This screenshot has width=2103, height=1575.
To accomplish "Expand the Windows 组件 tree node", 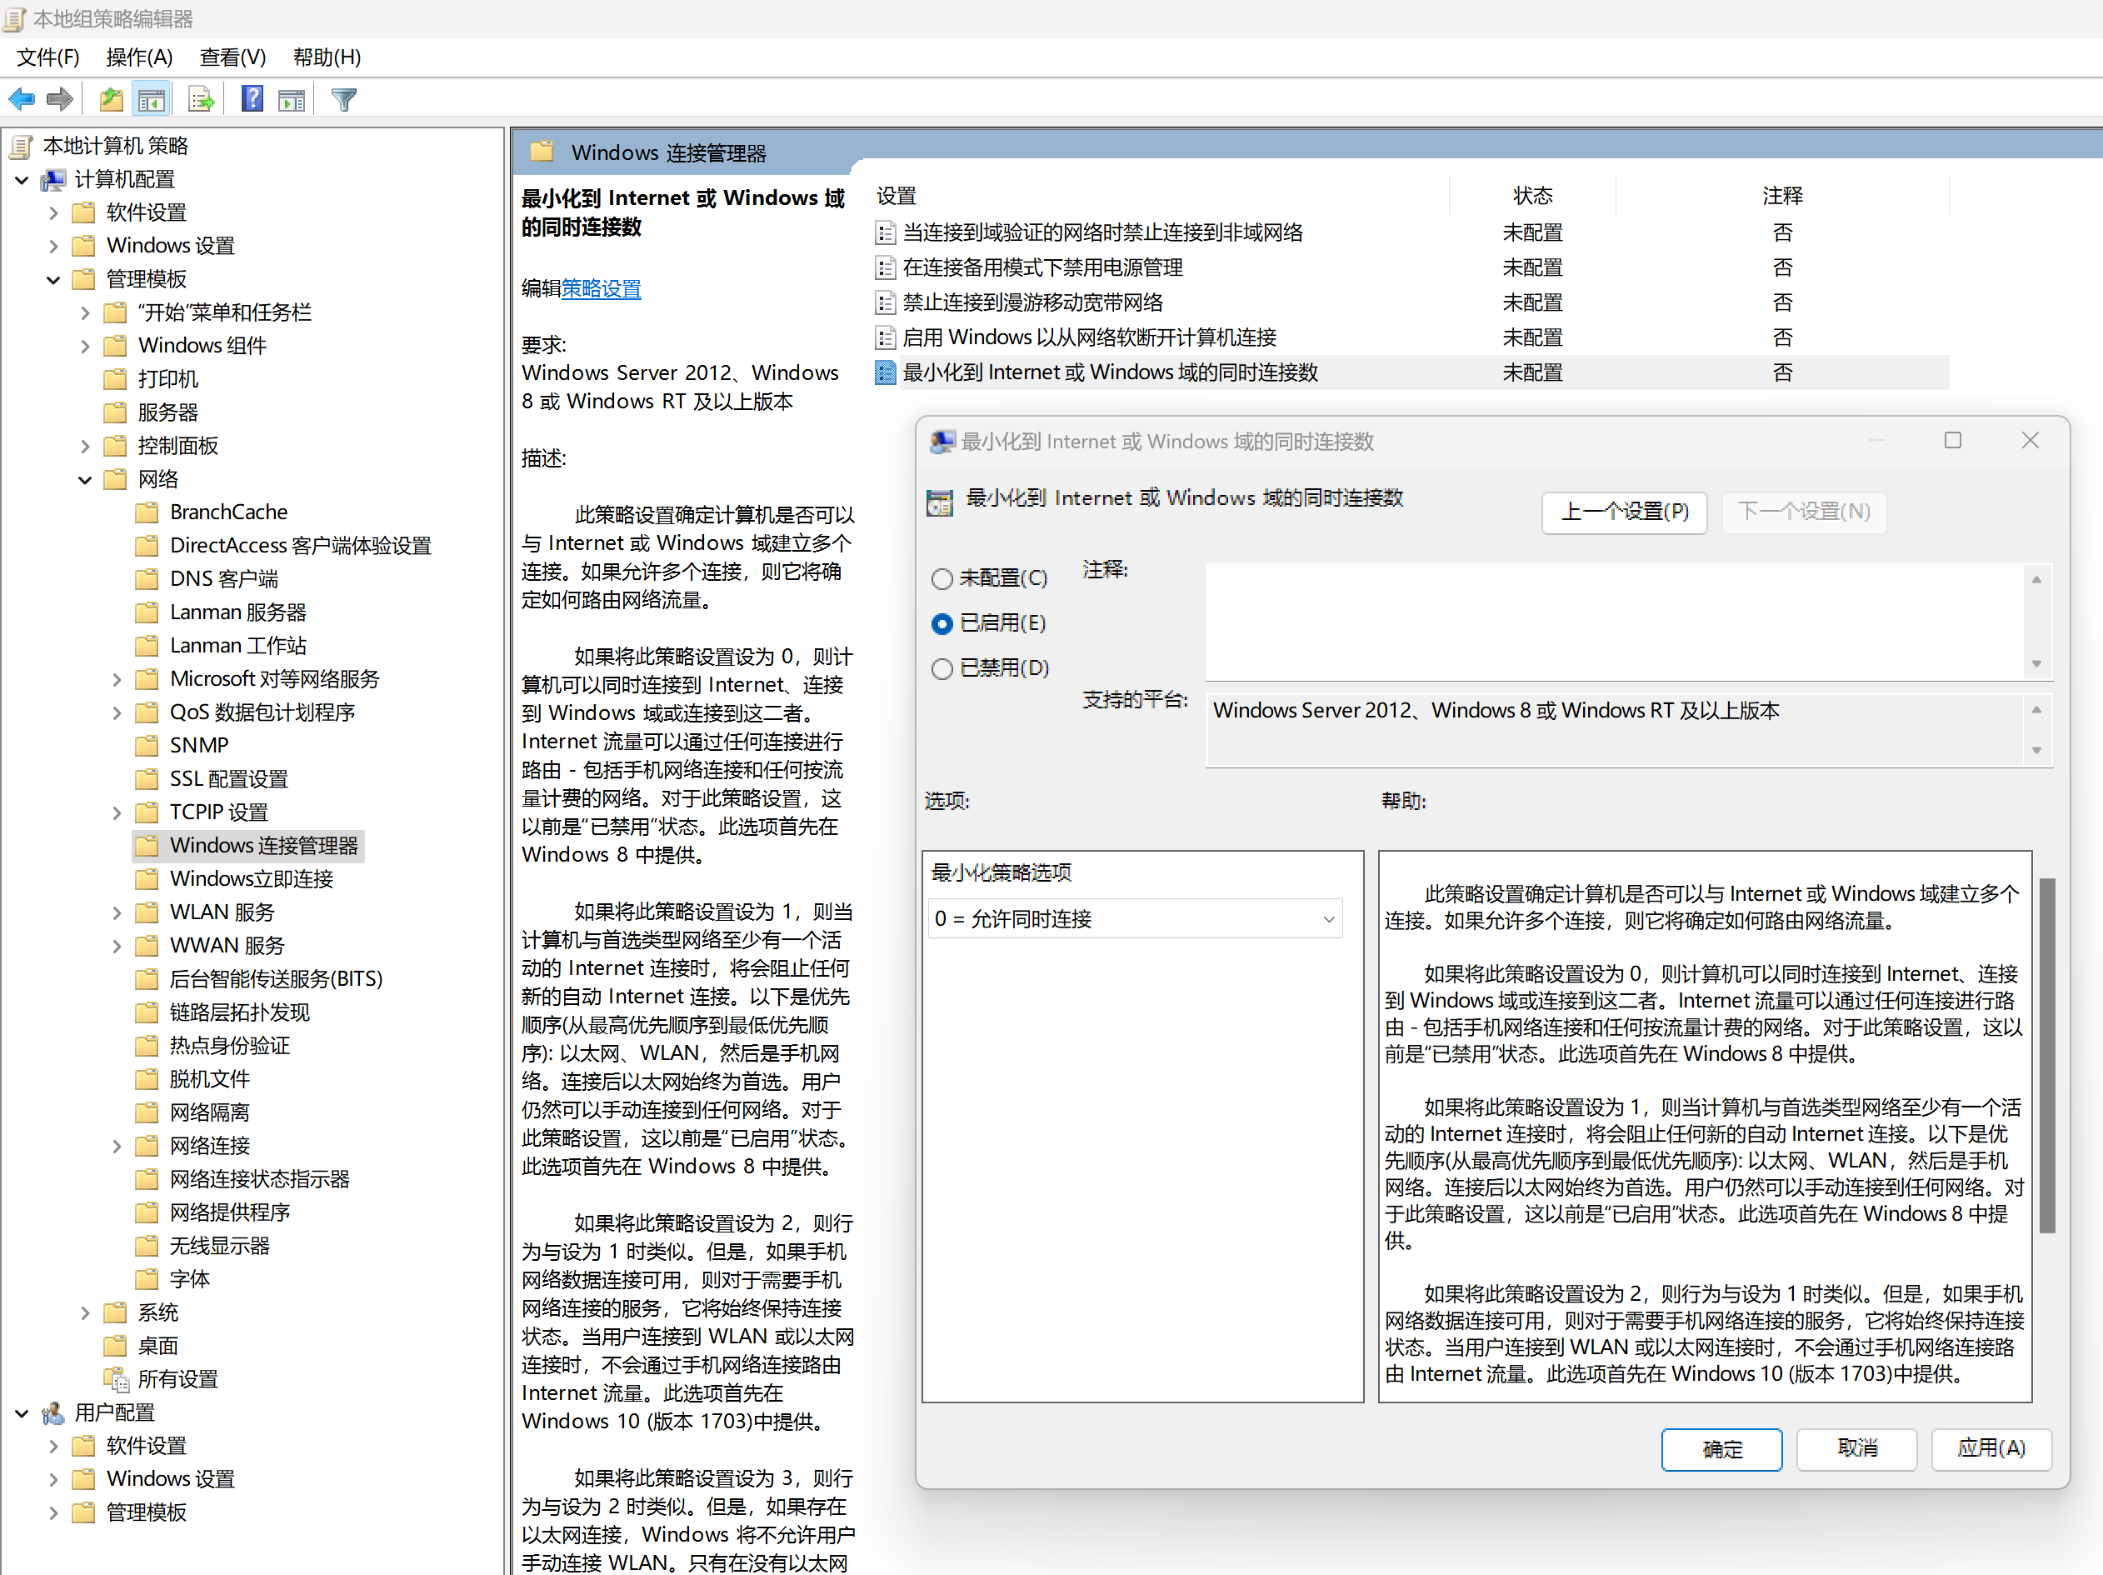I will click(x=85, y=346).
